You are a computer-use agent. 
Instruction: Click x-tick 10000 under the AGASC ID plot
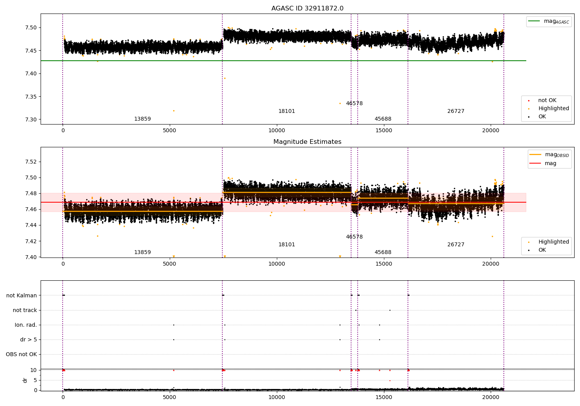click(277, 131)
